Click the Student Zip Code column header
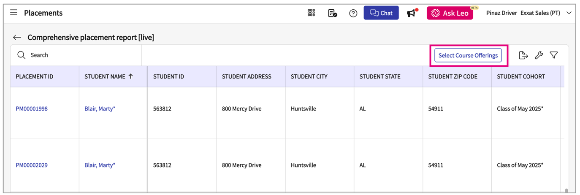 click(x=453, y=77)
